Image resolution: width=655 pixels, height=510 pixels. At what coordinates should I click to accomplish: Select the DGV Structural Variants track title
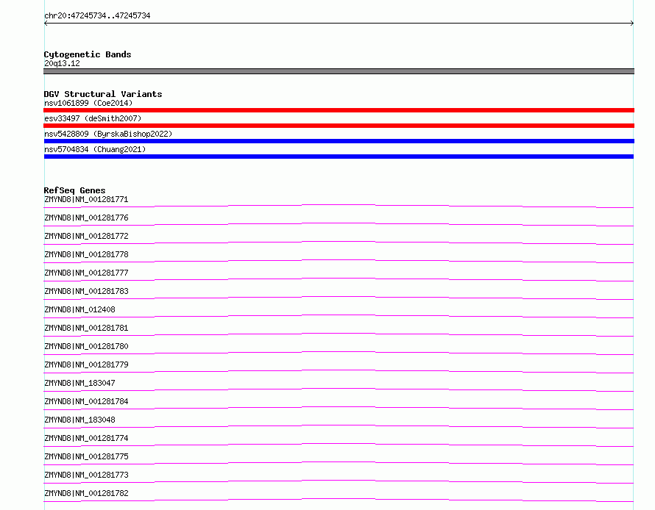tap(103, 94)
